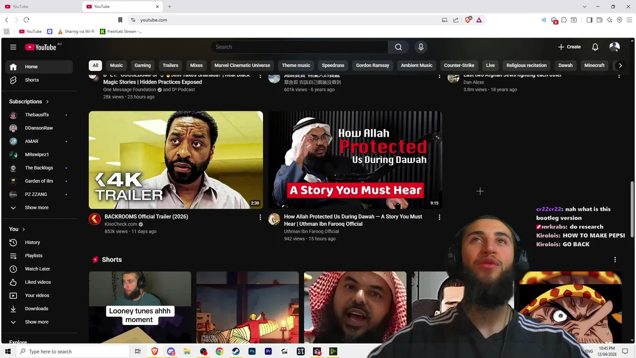
Task: Go to Home in the sidebar
Action: [39, 67]
